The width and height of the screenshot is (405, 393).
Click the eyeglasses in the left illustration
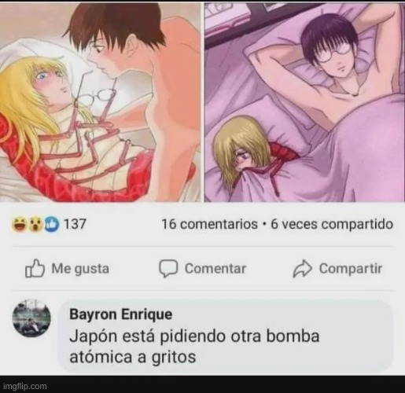coord(98,97)
